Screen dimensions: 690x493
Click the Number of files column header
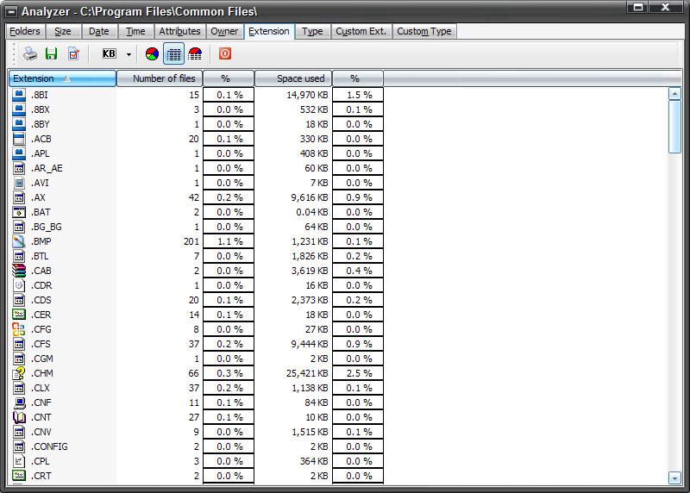(160, 78)
